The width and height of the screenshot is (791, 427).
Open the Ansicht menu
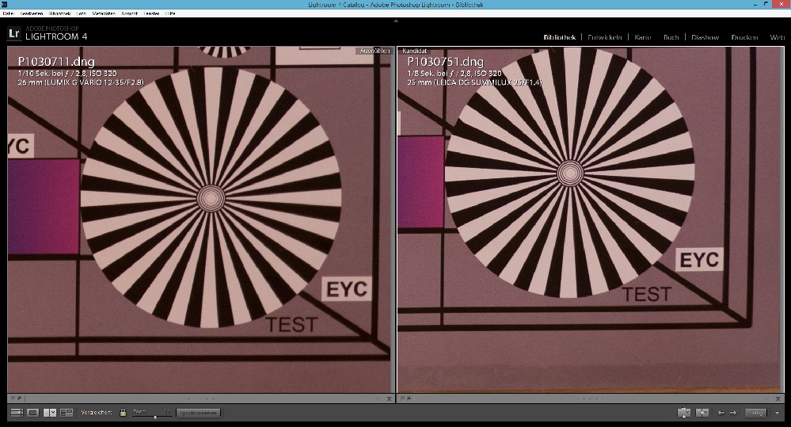point(130,13)
